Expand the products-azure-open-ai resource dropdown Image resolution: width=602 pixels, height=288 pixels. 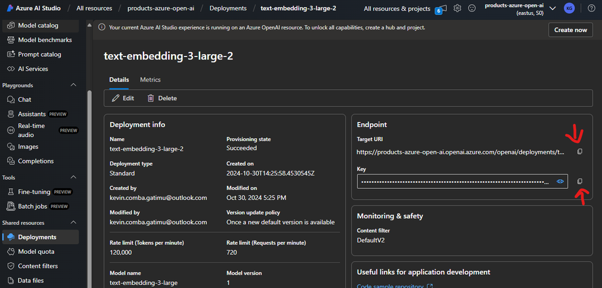click(553, 8)
